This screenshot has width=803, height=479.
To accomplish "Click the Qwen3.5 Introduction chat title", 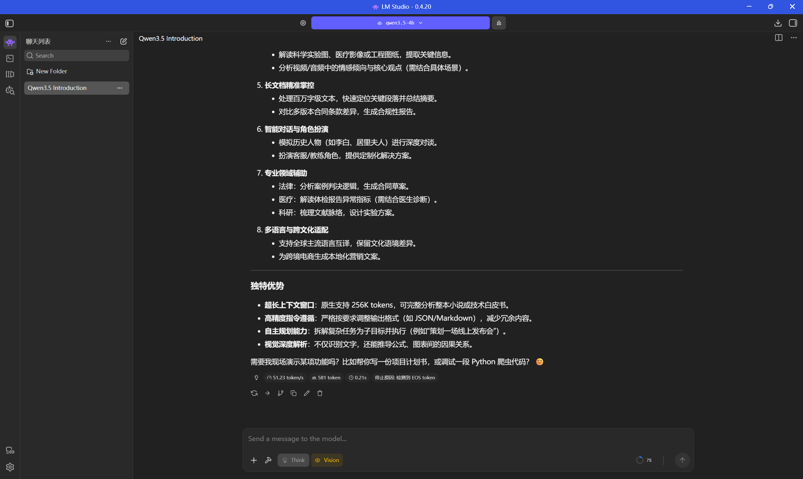I will pos(170,39).
